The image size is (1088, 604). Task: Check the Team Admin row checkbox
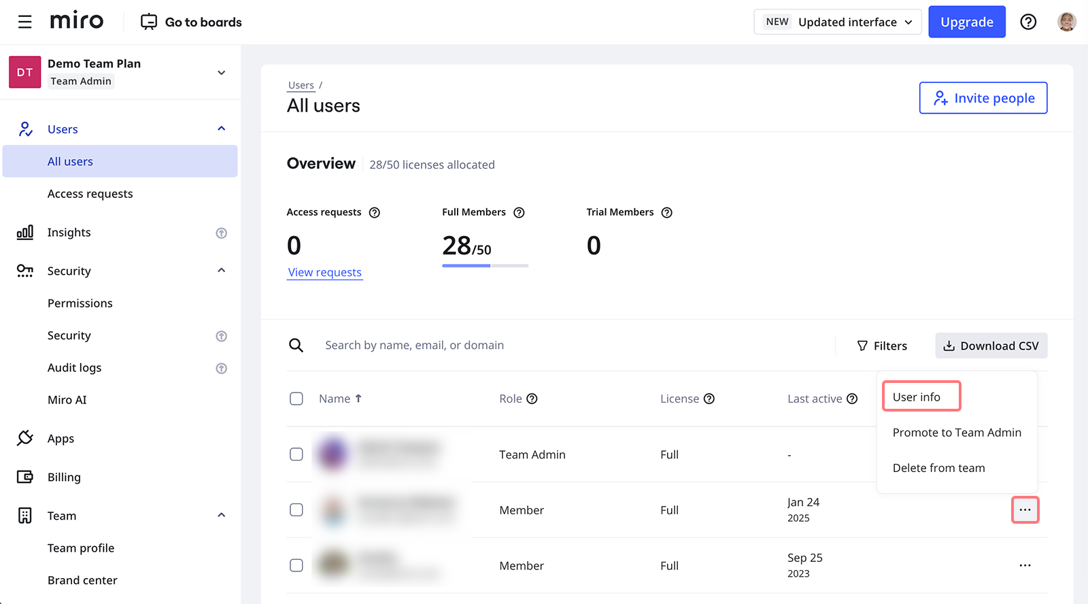pyautogui.click(x=296, y=454)
